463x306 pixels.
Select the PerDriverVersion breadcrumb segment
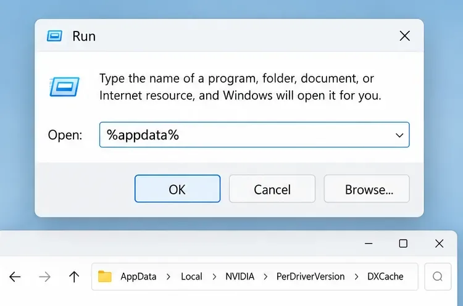click(311, 276)
